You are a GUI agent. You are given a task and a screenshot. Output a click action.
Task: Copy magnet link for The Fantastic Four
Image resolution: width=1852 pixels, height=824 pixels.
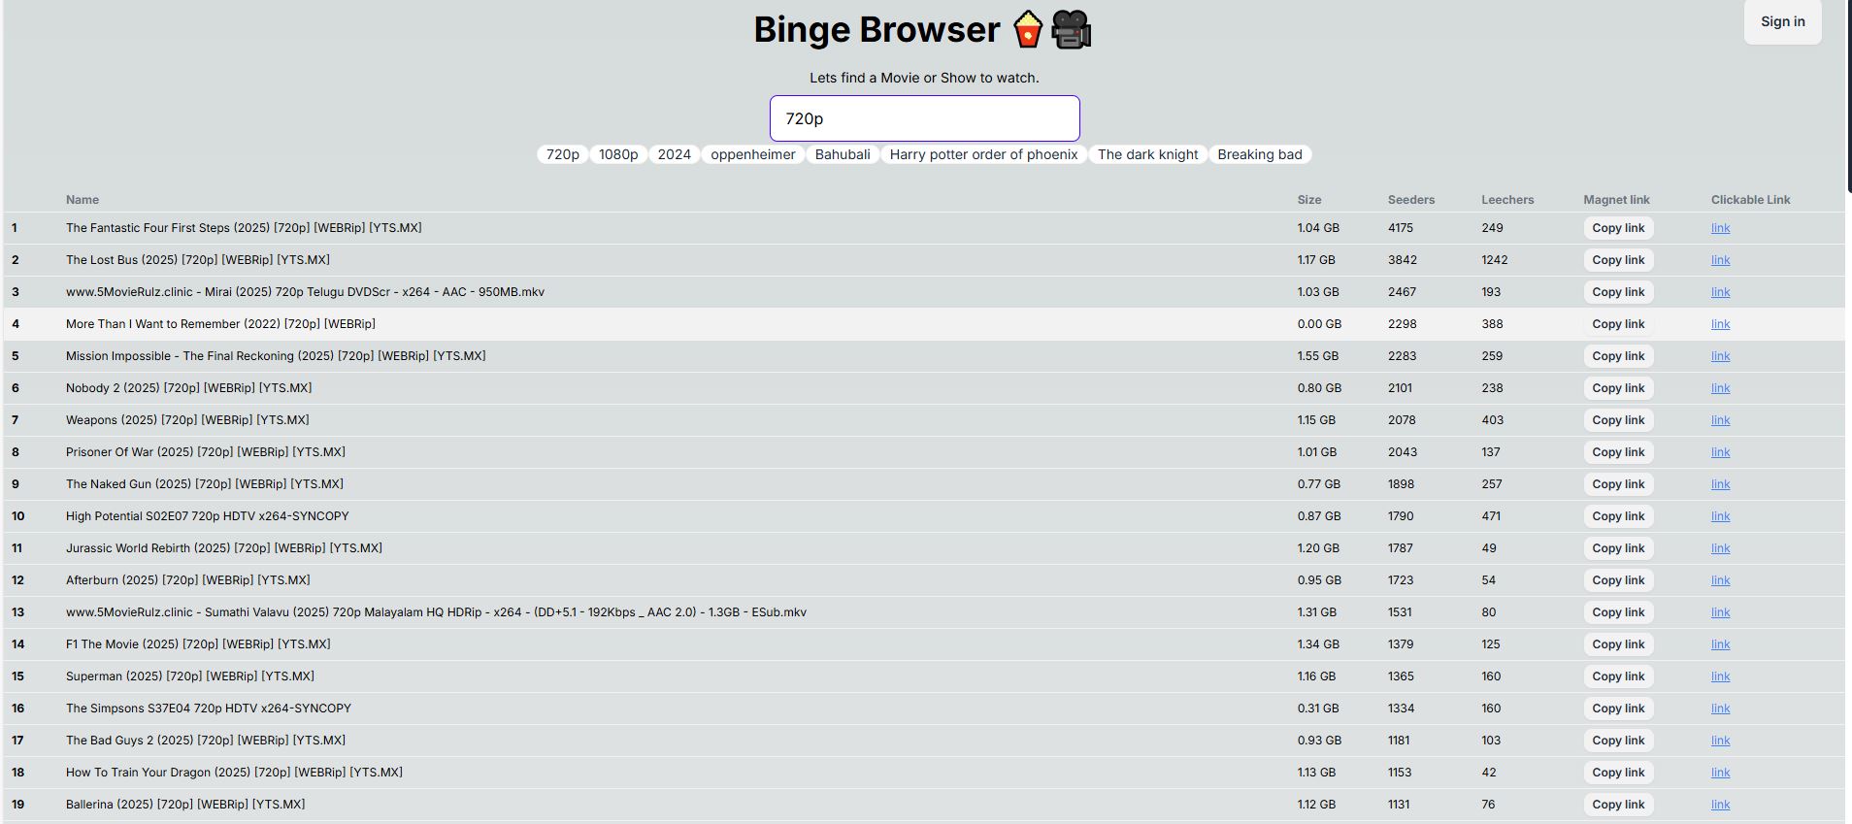point(1617,228)
